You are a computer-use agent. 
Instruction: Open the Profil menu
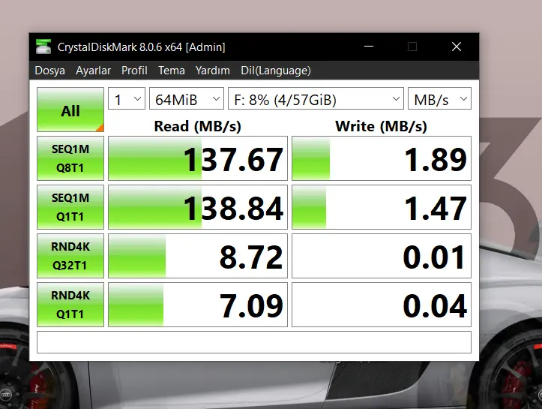(134, 71)
